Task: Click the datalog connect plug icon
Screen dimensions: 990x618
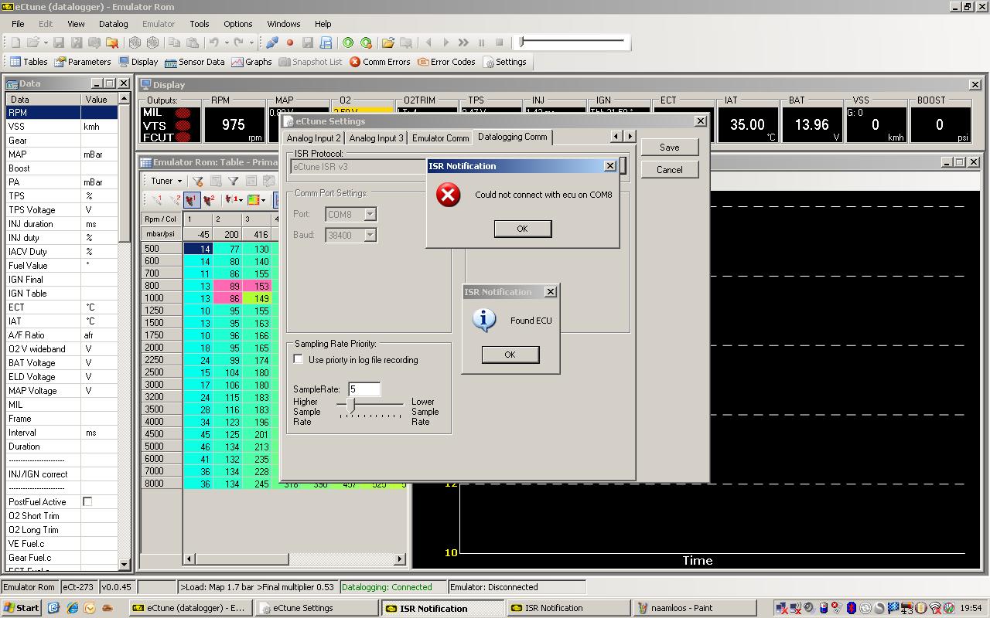Action: 272,42
